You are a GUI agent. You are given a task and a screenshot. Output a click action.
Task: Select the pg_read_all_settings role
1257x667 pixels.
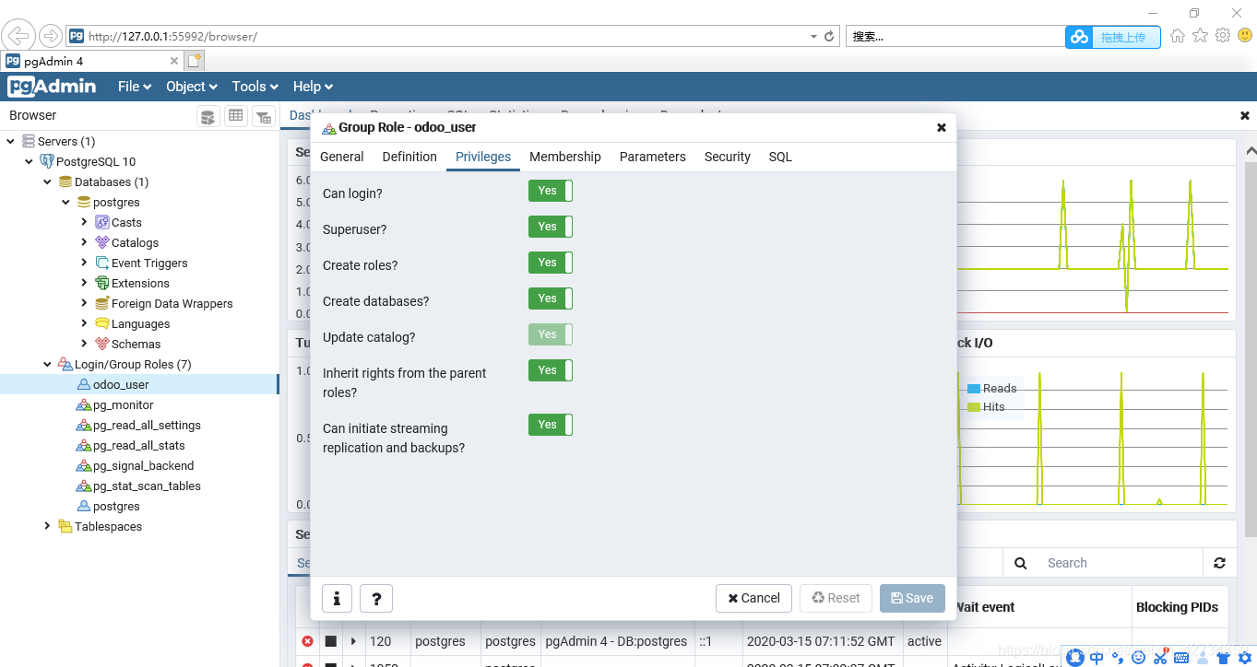[x=147, y=425]
